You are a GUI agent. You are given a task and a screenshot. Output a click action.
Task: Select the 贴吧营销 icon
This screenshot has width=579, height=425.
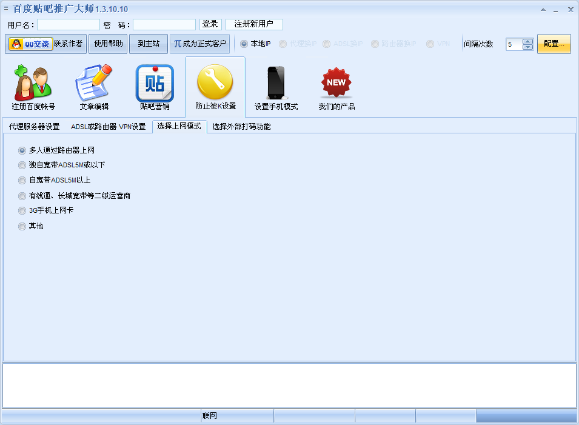[155, 84]
